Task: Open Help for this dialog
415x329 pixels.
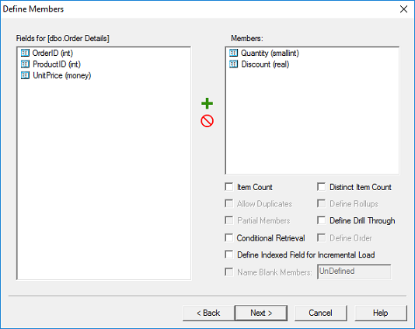Action: click(x=381, y=313)
